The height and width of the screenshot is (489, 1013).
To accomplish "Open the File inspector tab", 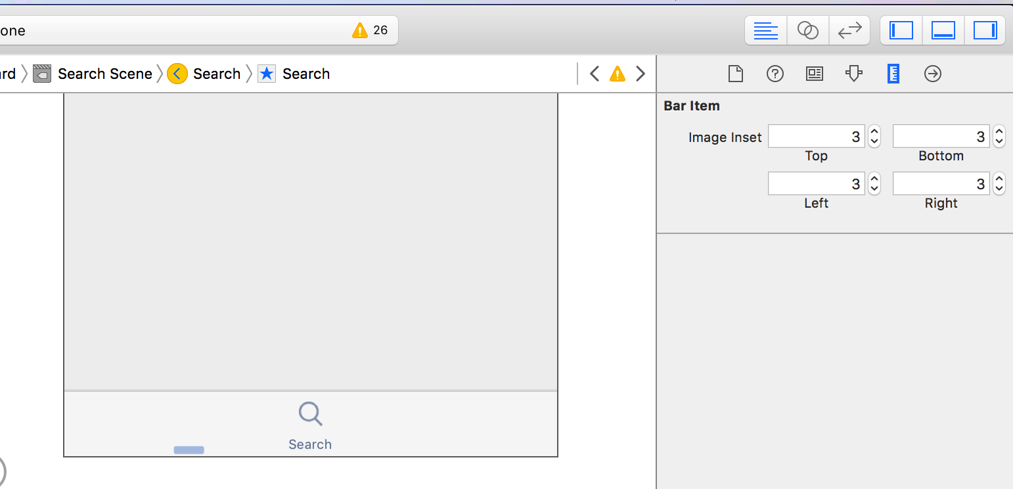I will click(736, 74).
